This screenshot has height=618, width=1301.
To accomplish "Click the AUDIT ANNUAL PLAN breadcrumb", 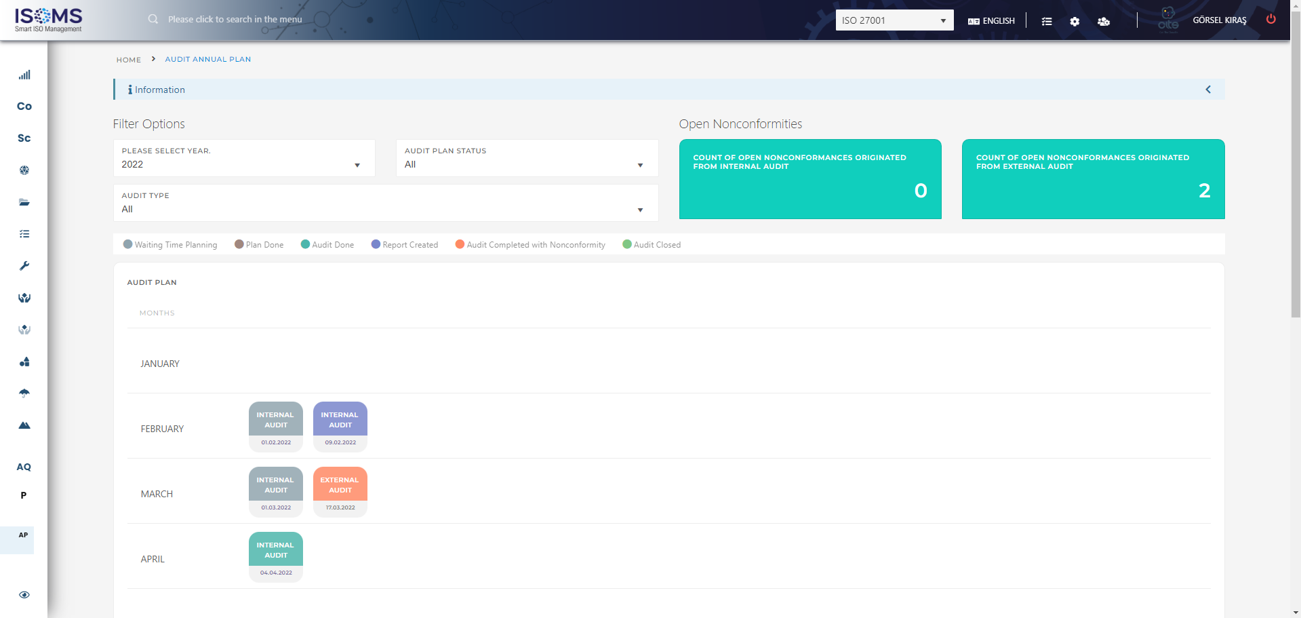I will [207, 59].
